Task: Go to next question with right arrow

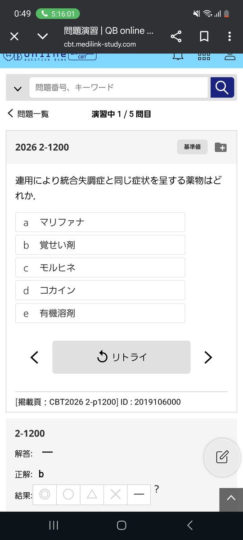Action: point(208,357)
